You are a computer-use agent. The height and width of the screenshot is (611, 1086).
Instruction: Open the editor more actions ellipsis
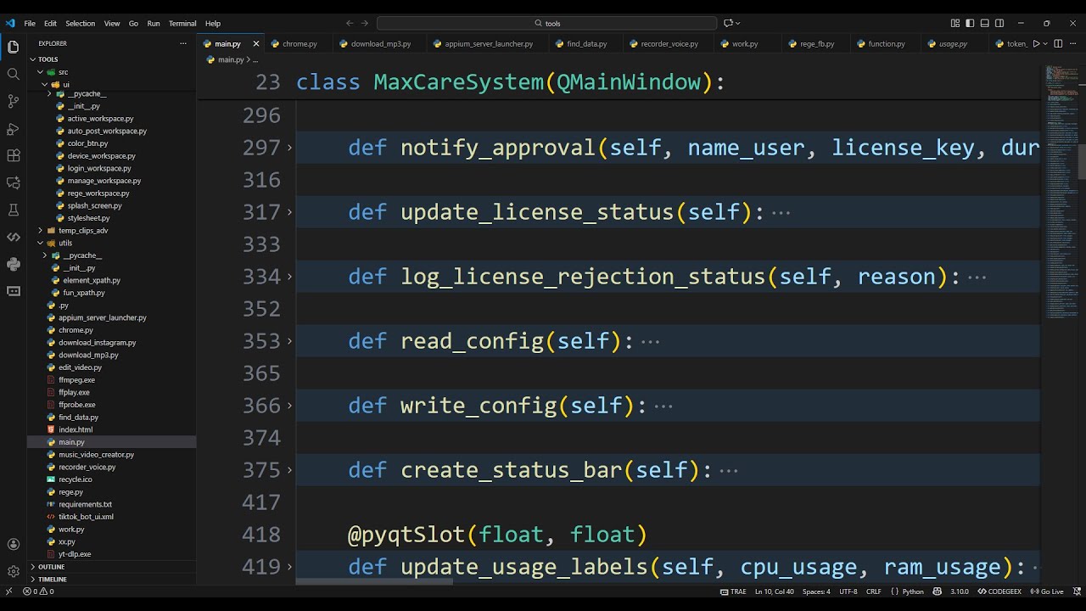tap(1072, 43)
